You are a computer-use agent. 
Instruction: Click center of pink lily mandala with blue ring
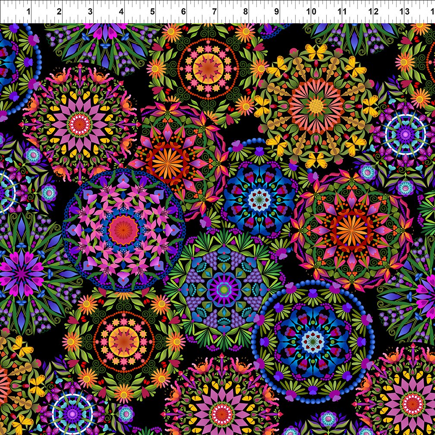124,230
